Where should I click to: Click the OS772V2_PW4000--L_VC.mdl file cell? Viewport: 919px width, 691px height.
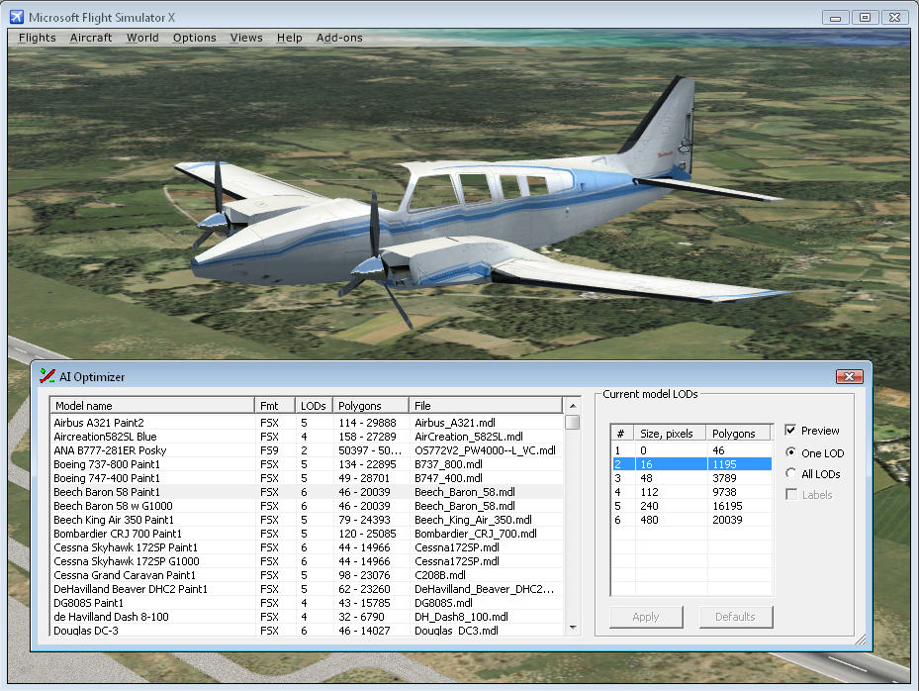tap(486, 450)
